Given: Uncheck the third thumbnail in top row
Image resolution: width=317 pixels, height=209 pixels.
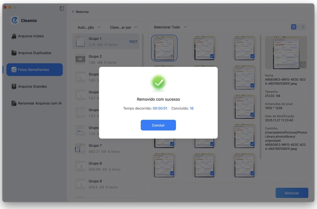Looking at the screenshot, I should click(252, 56).
